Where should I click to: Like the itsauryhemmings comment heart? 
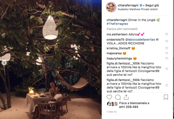point(167,58)
